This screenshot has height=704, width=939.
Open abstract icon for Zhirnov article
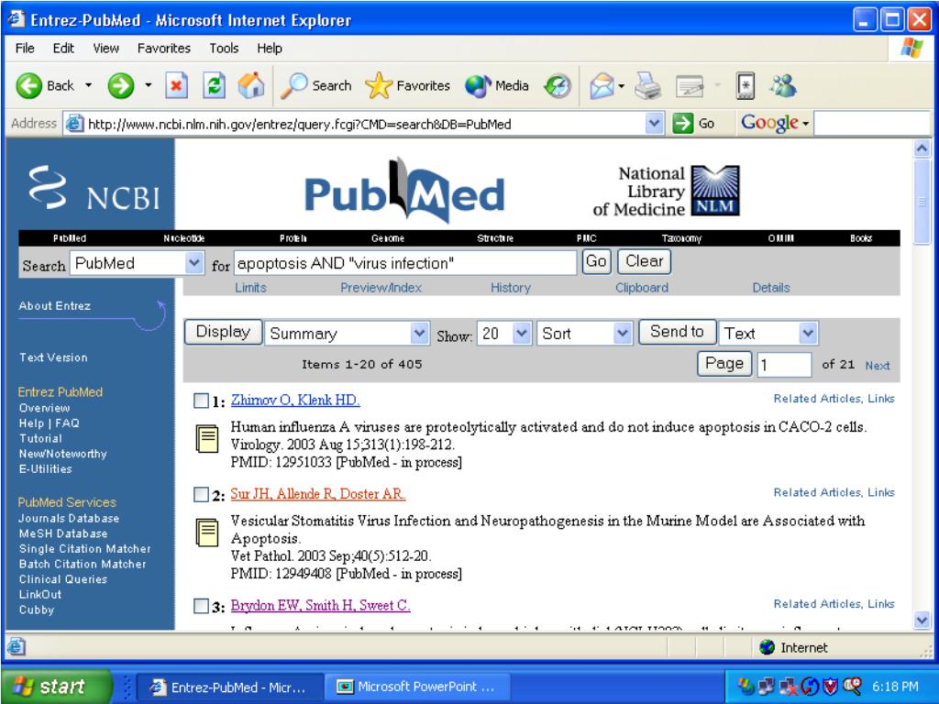click(x=207, y=438)
